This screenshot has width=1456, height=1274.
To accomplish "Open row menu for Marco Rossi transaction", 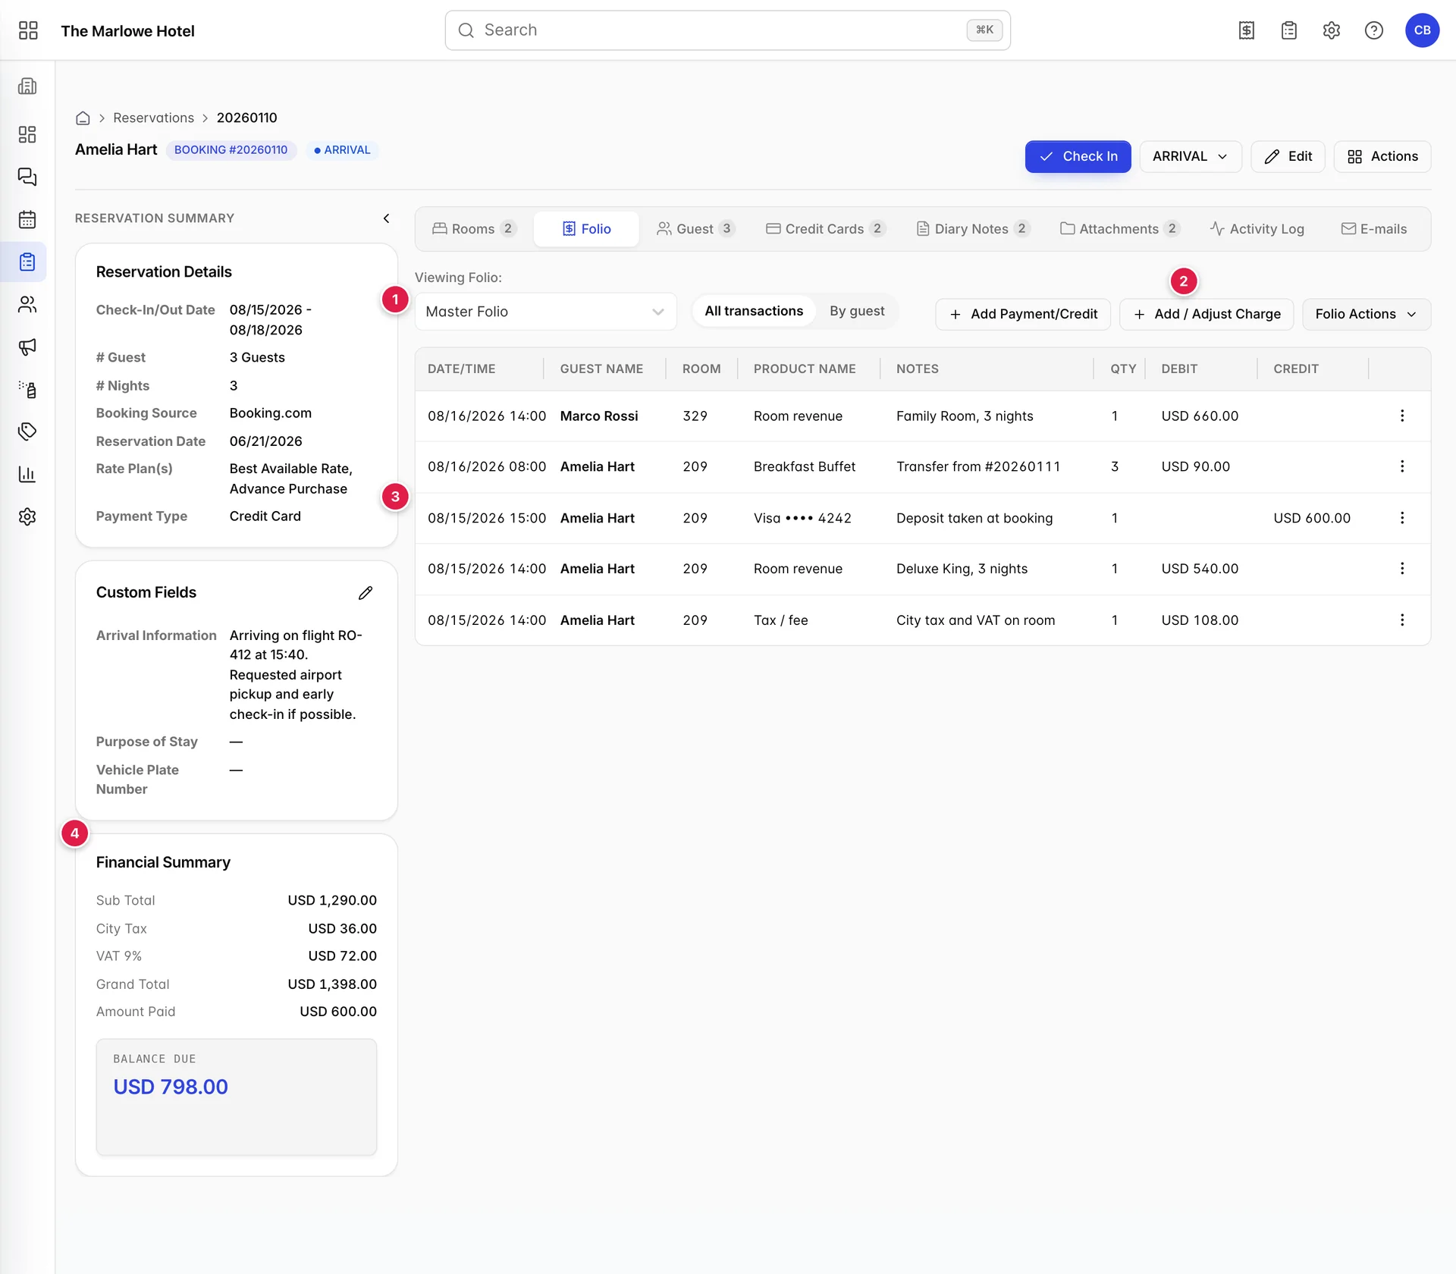I will tap(1402, 416).
